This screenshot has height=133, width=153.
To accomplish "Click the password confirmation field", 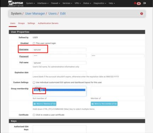I will (118, 56).
